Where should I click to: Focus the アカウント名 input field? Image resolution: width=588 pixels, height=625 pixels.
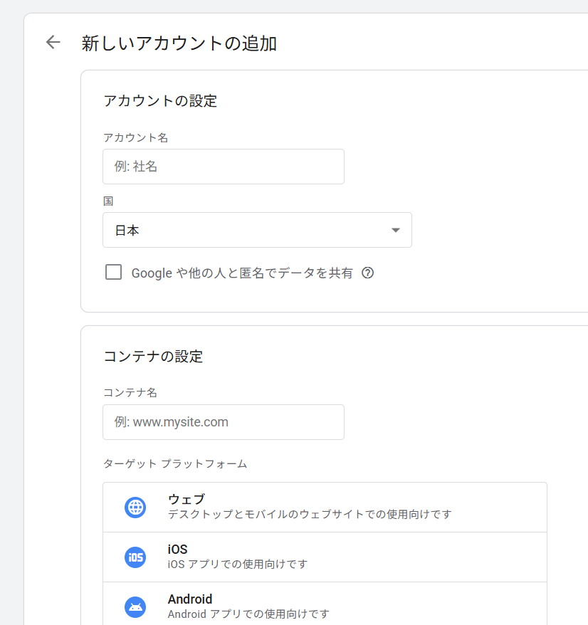224,167
